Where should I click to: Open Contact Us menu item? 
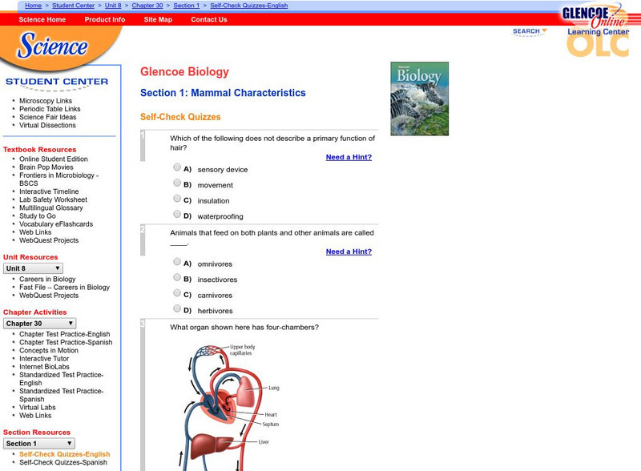[209, 19]
